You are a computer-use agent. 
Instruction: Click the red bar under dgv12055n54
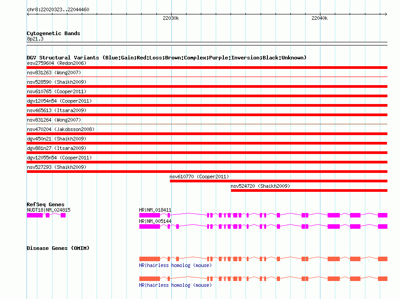[207, 162]
